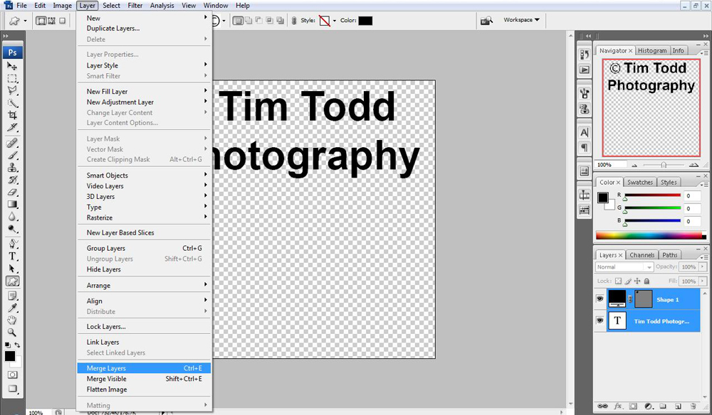Switch to the Histogram tab
The height and width of the screenshot is (415, 712).
coord(652,50)
